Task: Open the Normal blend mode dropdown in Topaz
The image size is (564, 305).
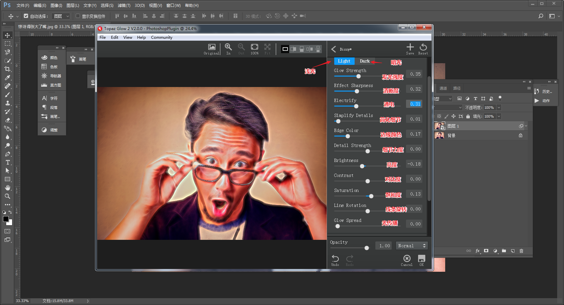Action: [412, 246]
